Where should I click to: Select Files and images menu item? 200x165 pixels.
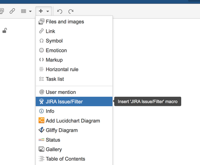click(x=74, y=22)
